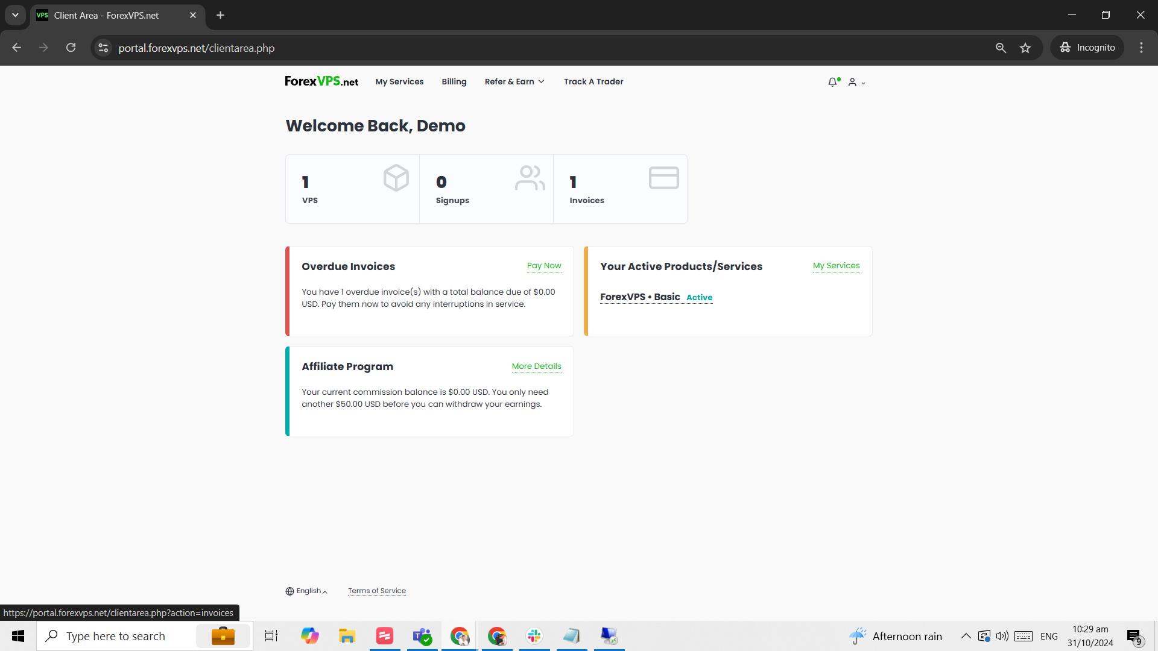Click the Incognito indicator button
This screenshot has width=1158, height=651.
tap(1087, 48)
